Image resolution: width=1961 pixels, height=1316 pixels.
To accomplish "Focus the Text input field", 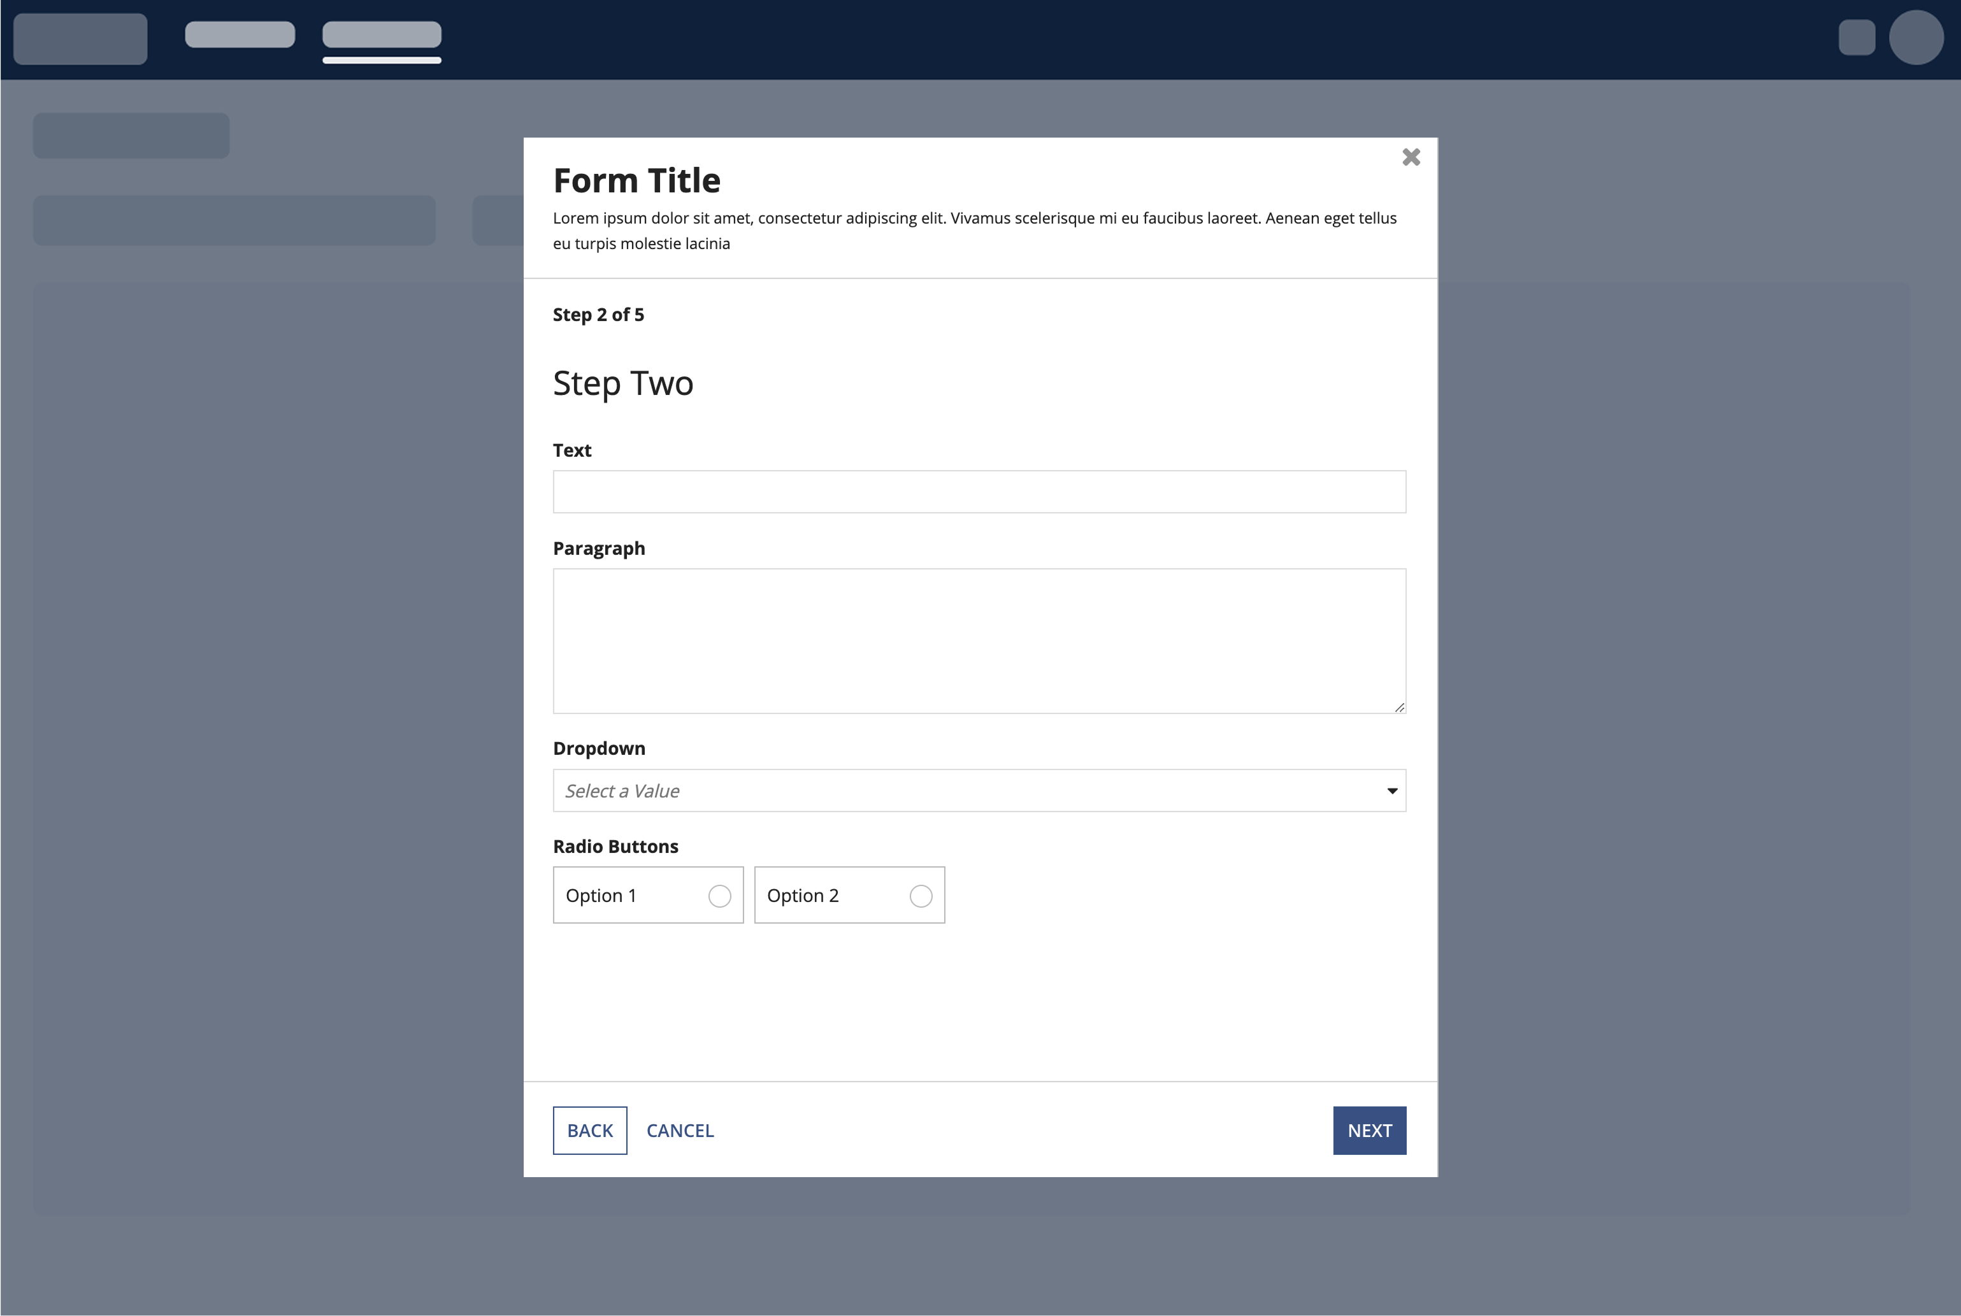I will click(x=978, y=492).
